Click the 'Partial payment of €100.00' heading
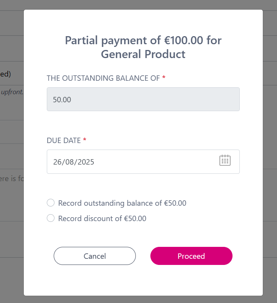The width and height of the screenshot is (277, 303). [143, 40]
